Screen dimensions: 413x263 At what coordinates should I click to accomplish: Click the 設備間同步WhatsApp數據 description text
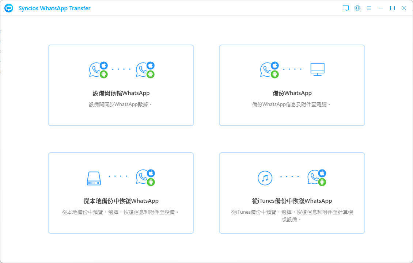(121, 104)
